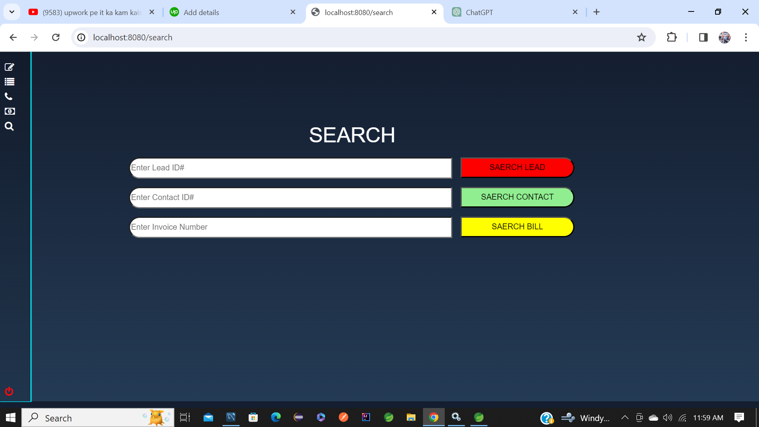Select the search magnifier sidebar icon
Screen dimensions: 759x427
tap(9, 127)
